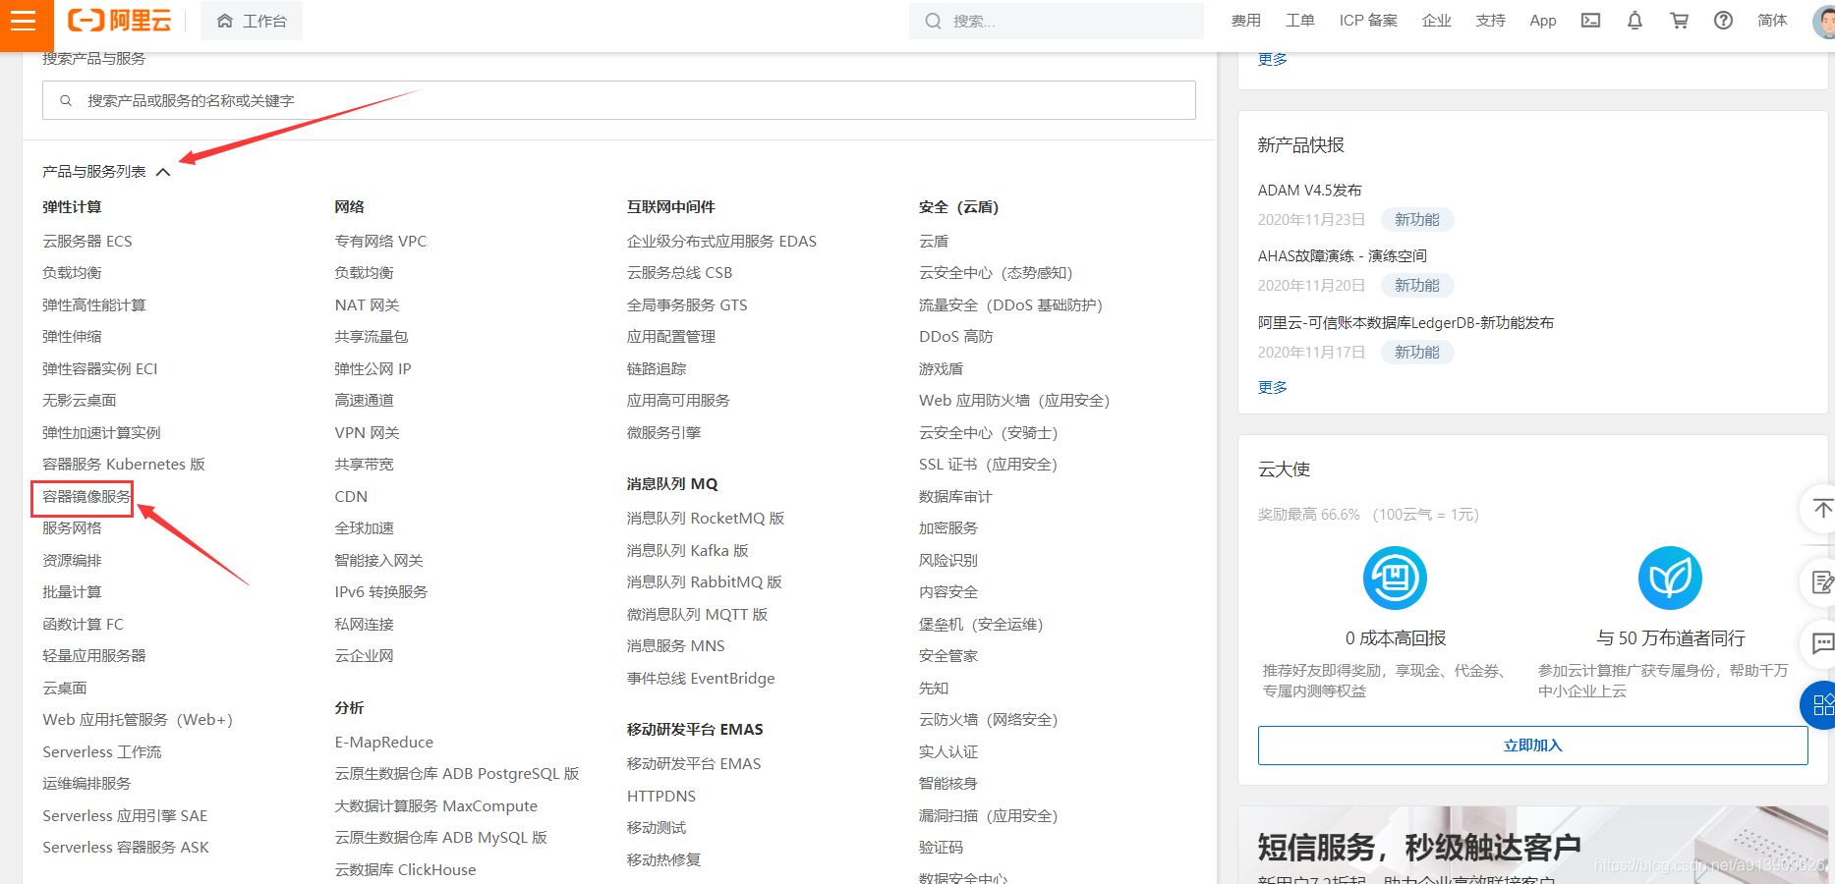
Task: Open 消息队列 RocketMQ 版
Action: coord(706,518)
